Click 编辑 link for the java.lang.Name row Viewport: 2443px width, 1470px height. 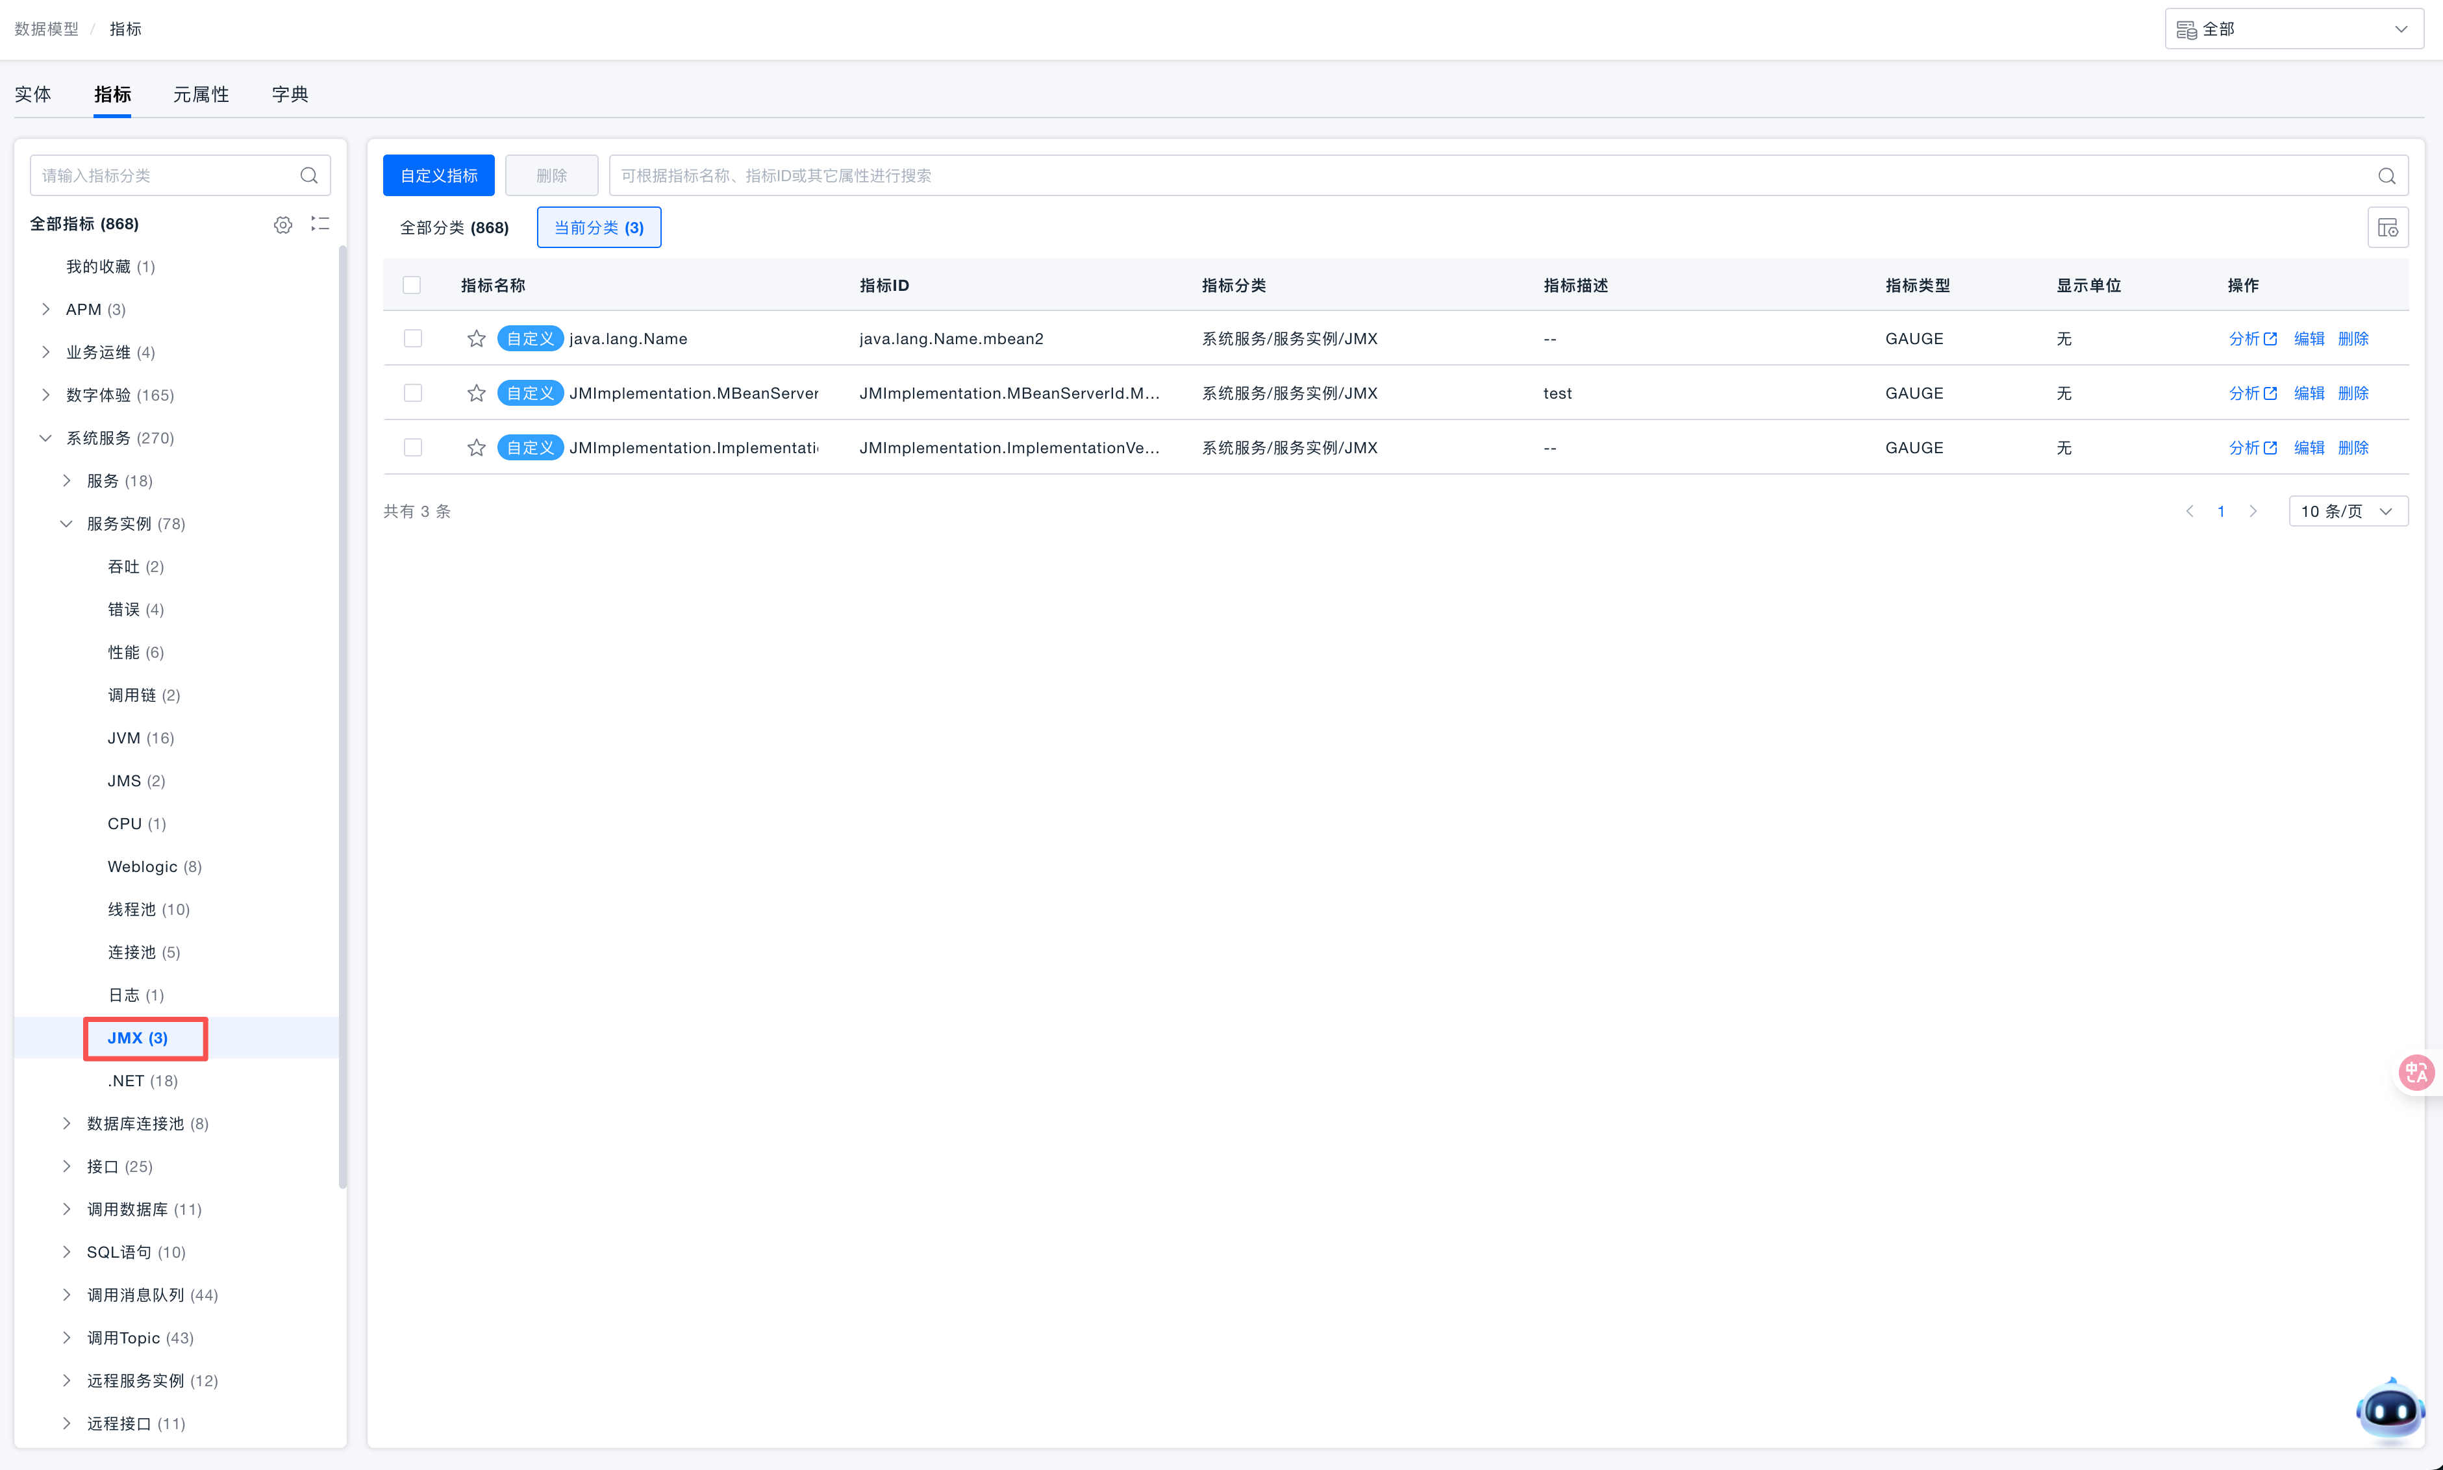tap(2309, 339)
